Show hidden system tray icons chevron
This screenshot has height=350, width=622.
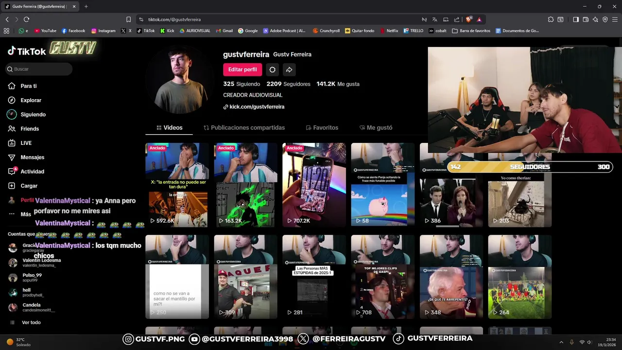point(561,342)
